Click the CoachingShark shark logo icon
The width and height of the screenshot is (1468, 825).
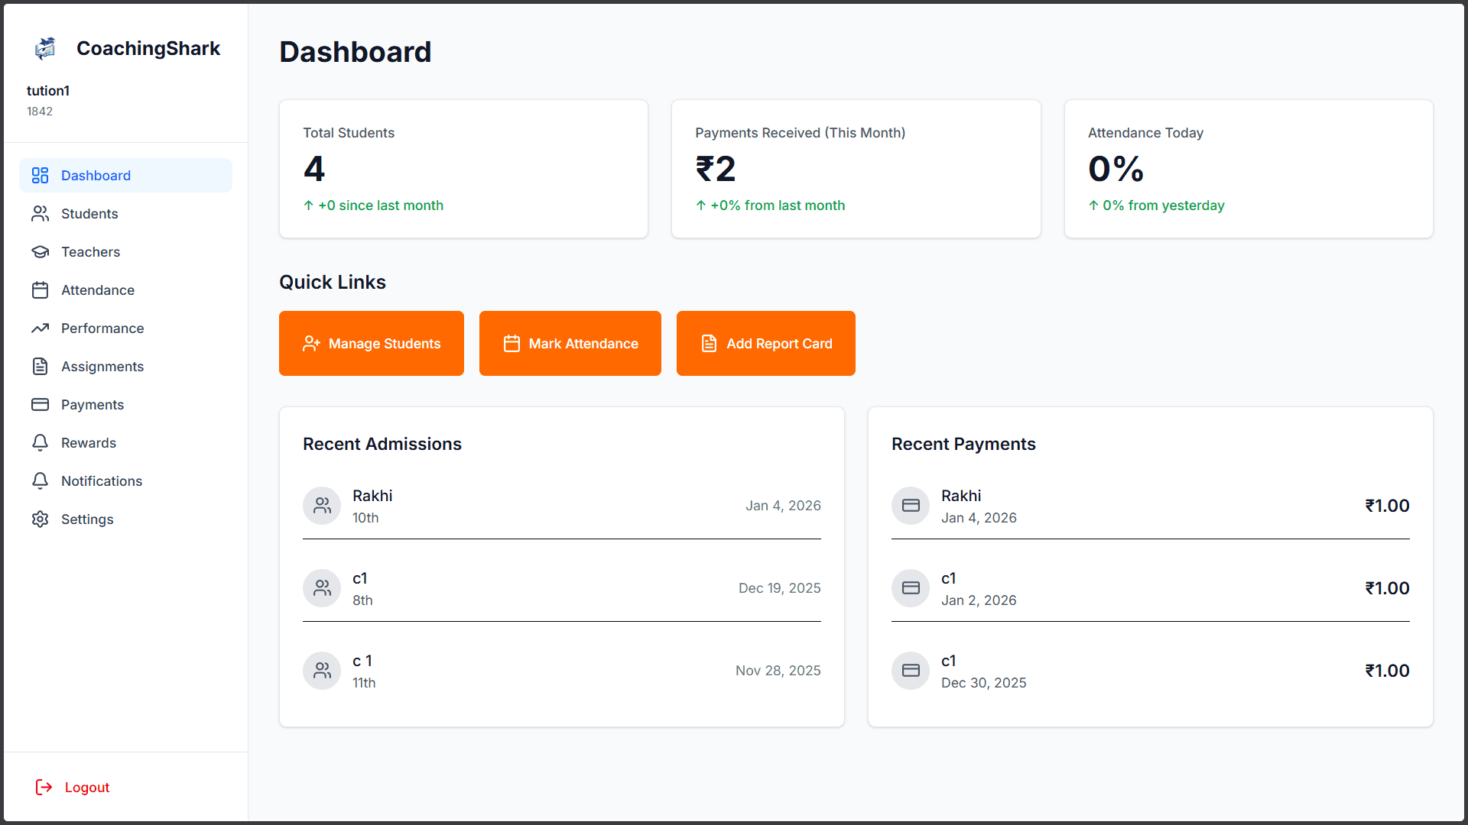click(x=45, y=48)
